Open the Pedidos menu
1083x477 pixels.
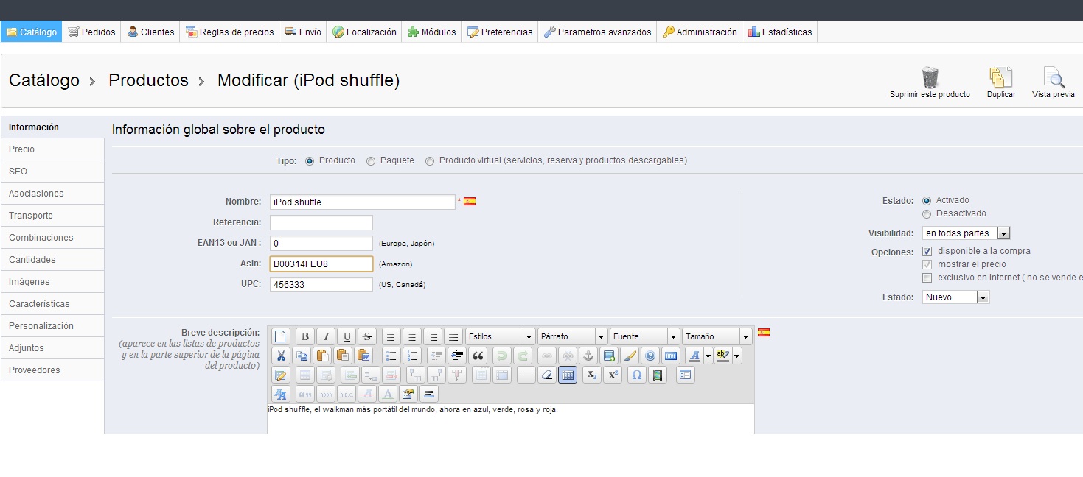(x=92, y=32)
